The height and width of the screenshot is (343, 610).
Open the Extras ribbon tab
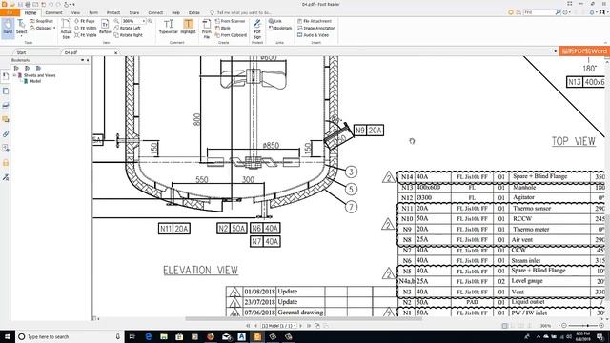(x=194, y=12)
